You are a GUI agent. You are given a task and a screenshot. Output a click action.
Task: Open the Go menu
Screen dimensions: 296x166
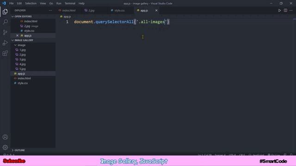point(51,3)
